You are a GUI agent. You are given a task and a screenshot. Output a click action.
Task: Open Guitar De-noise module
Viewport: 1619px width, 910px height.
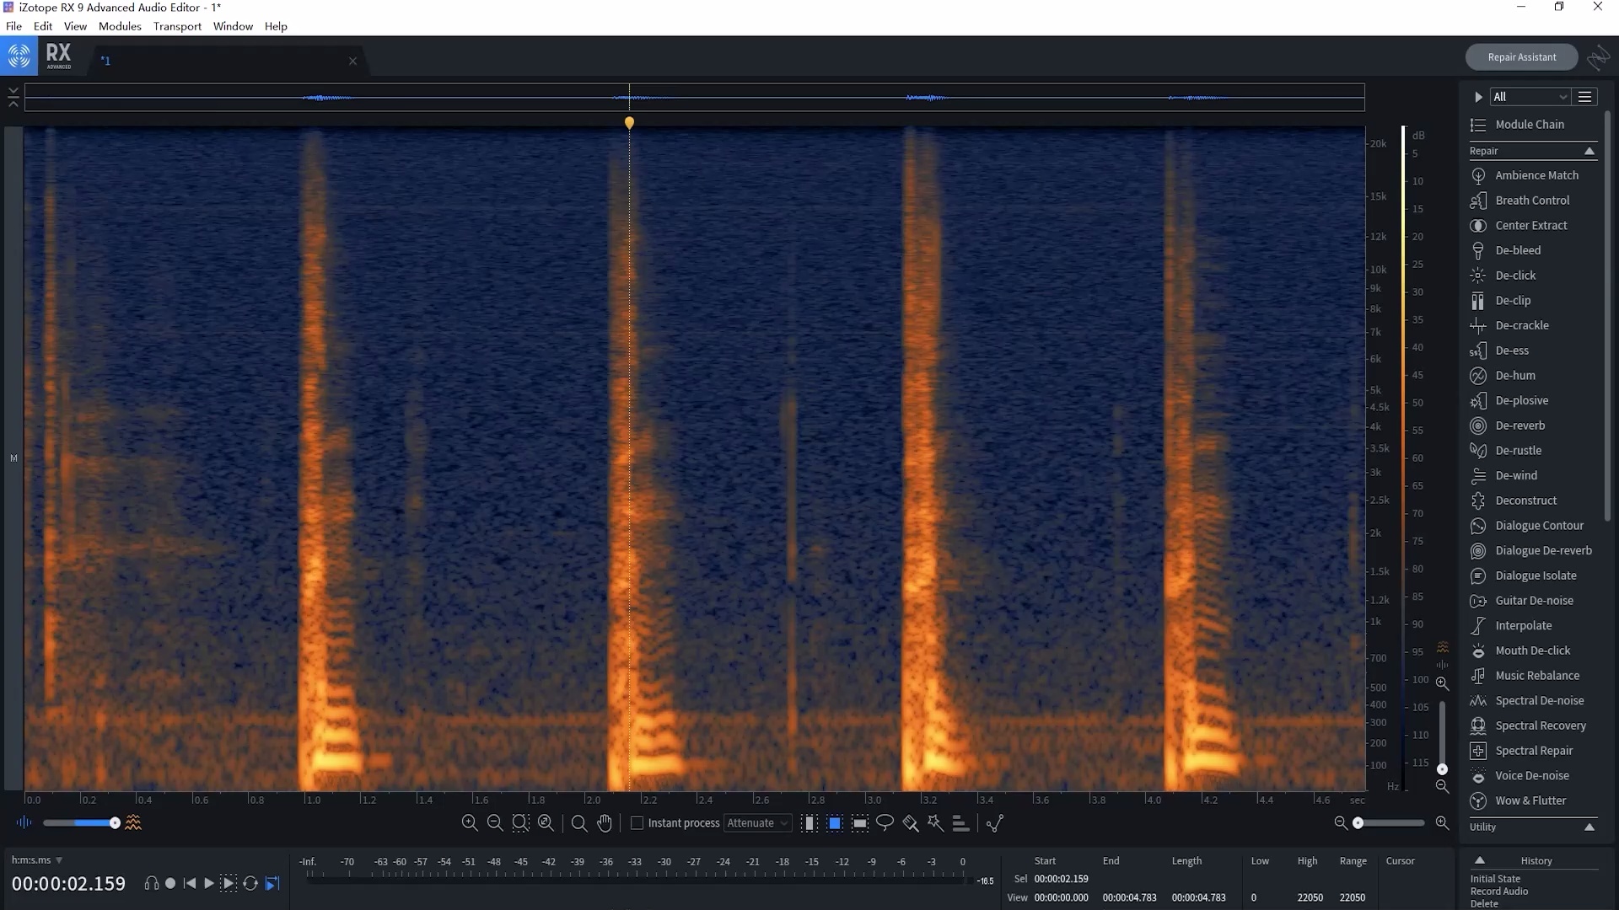click(1533, 601)
